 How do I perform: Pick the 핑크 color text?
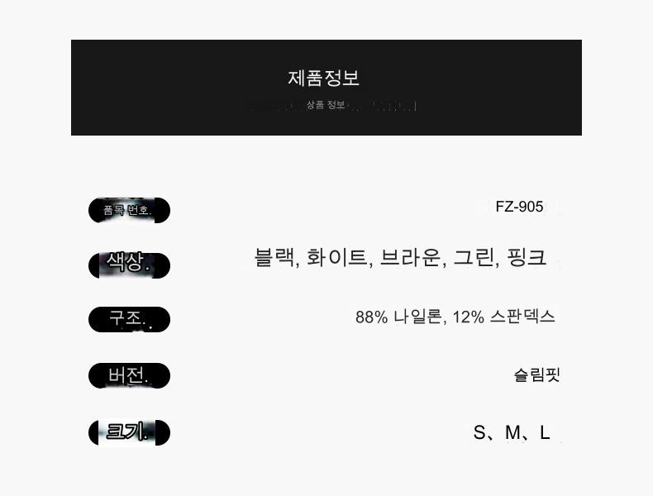coord(527,257)
